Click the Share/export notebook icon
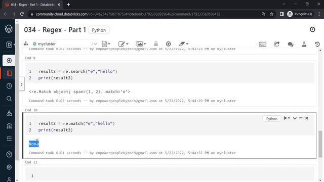This screenshot has height=182, width=324. pyautogui.click(x=277, y=44)
